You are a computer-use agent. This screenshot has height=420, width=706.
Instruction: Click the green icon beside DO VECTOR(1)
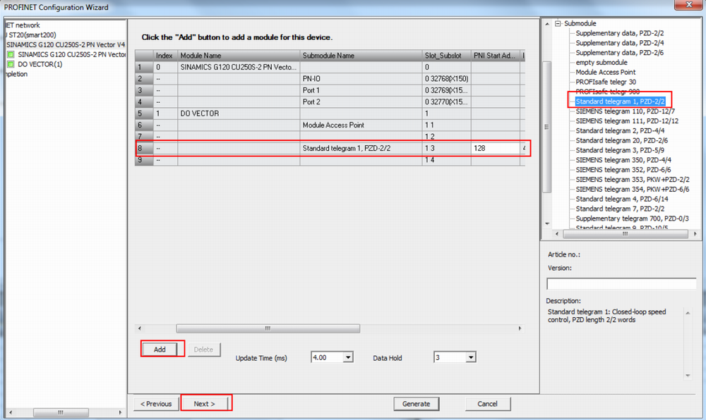[11, 64]
